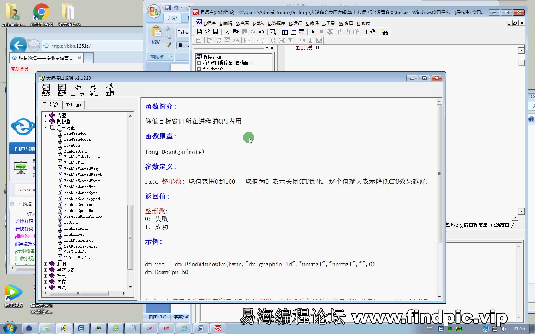Click the Format Painter brush icon in Word
Image resolution: width=535 pixels, height=334 pixels.
(168, 45)
